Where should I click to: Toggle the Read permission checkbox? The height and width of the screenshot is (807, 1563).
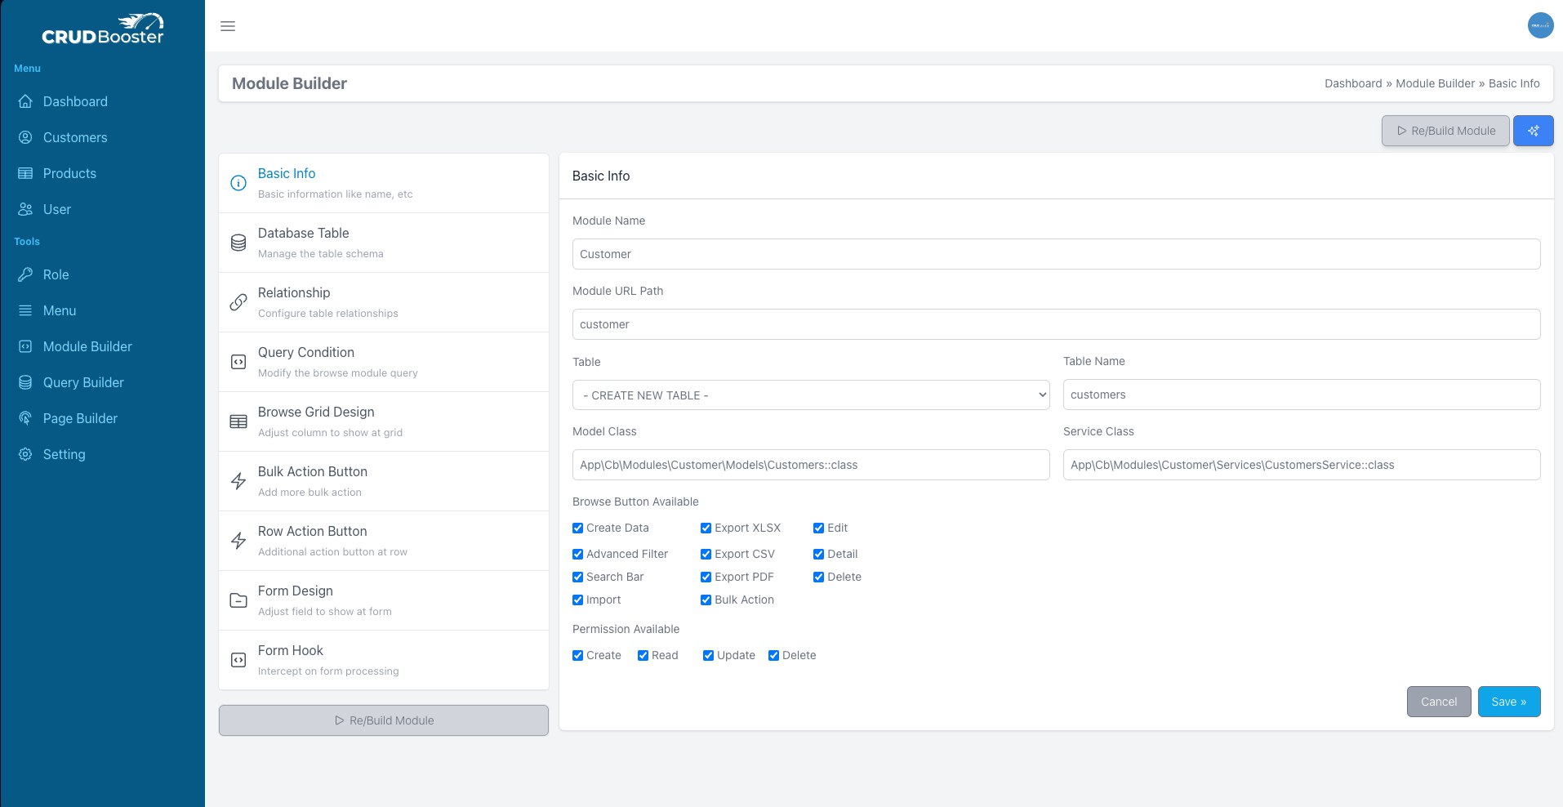pos(643,655)
